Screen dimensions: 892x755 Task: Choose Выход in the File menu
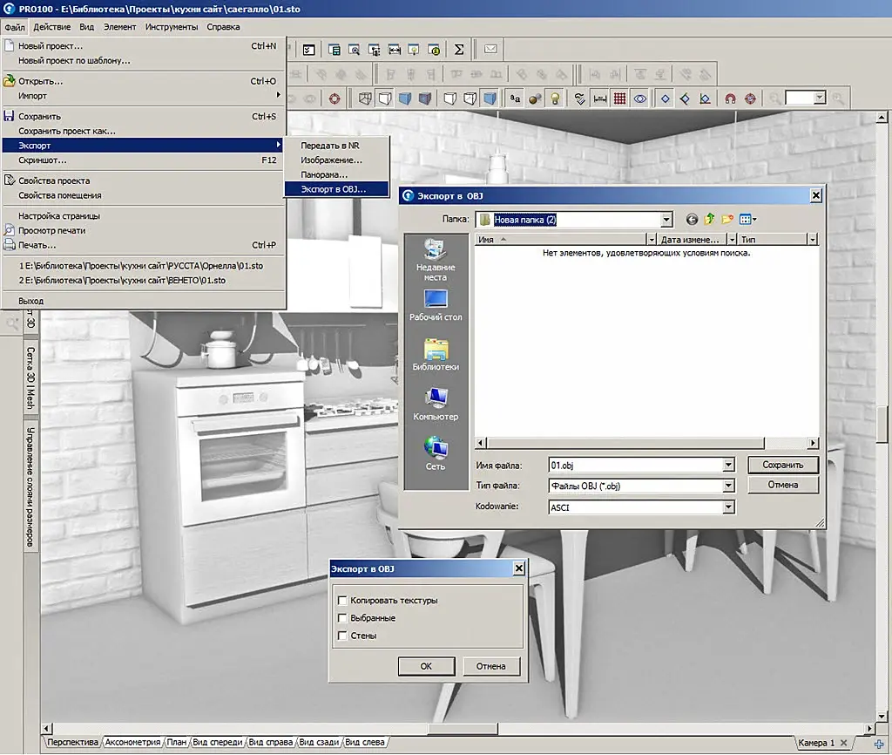144,301
